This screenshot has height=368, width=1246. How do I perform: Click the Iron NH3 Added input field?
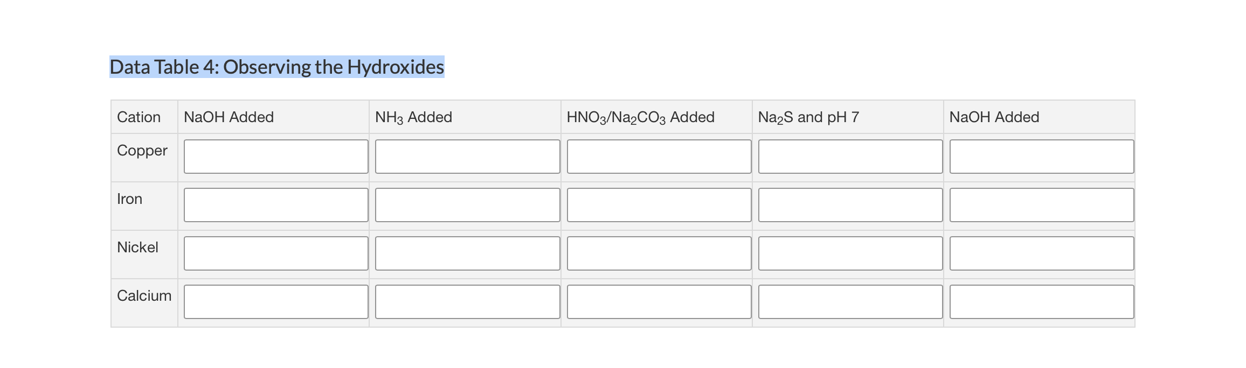(467, 204)
